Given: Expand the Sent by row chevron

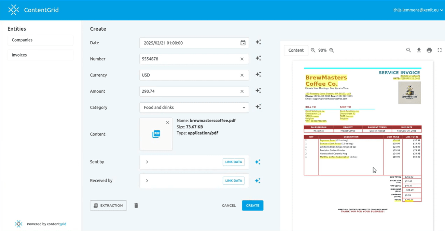Looking at the screenshot, I should coord(147,162).
